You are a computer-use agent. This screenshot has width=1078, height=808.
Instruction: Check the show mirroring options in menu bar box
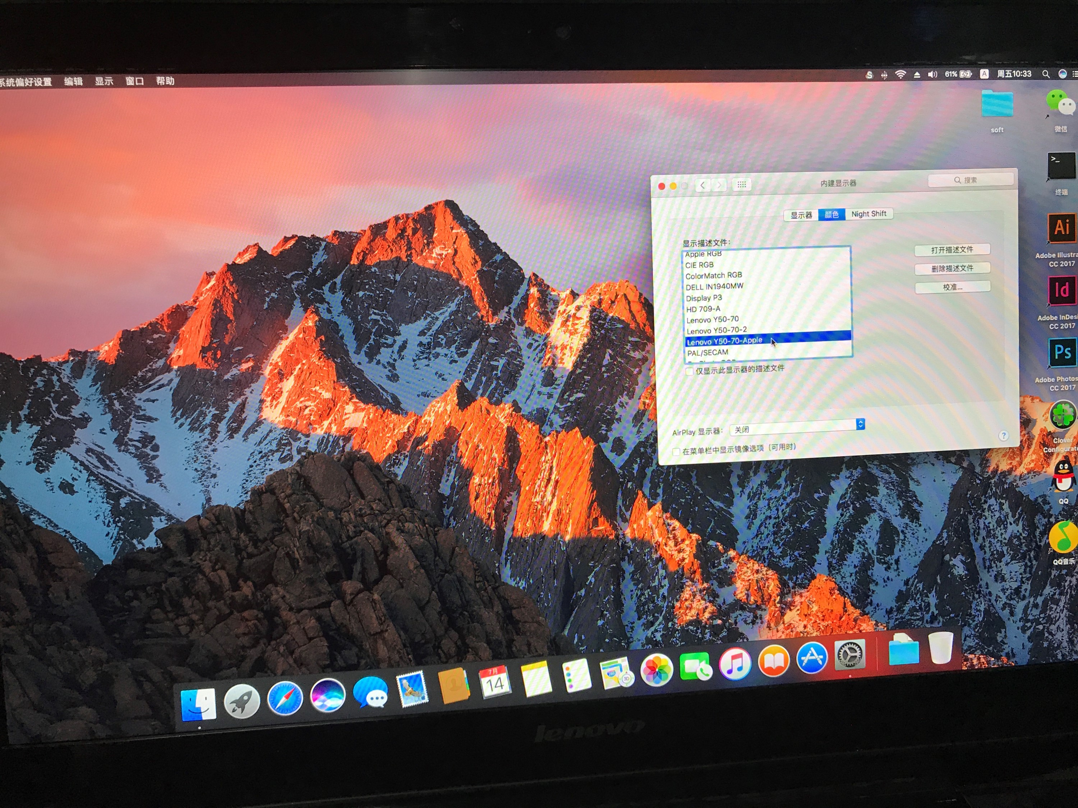point(676,452)
